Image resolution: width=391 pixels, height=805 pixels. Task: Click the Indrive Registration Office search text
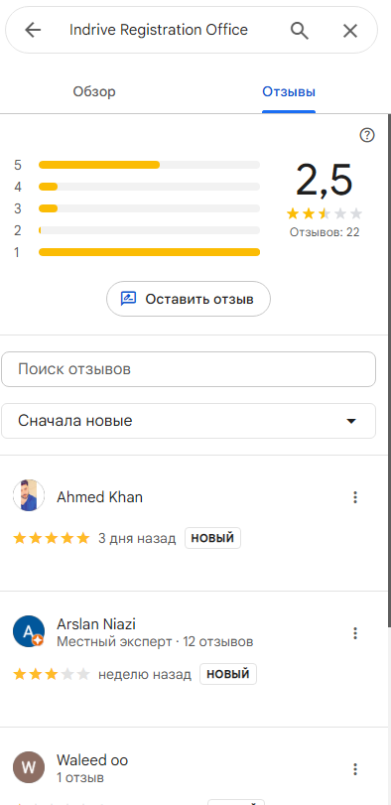pyautogui.click(x=159, y=30)
